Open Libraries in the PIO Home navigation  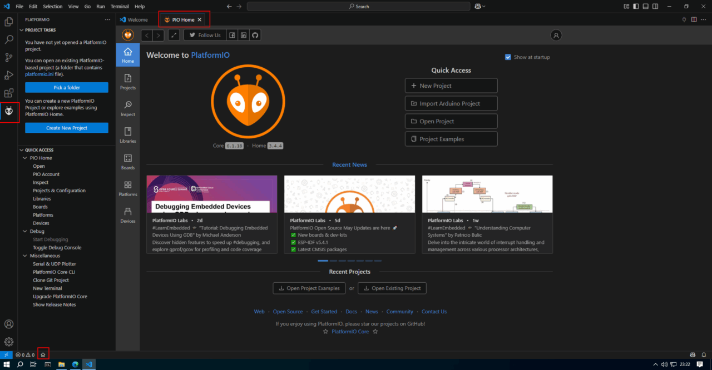point(128,136)
